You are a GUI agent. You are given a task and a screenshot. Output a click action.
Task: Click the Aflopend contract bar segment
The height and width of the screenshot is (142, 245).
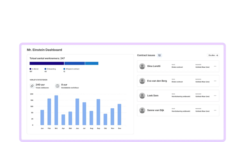(x=92, y=63)
